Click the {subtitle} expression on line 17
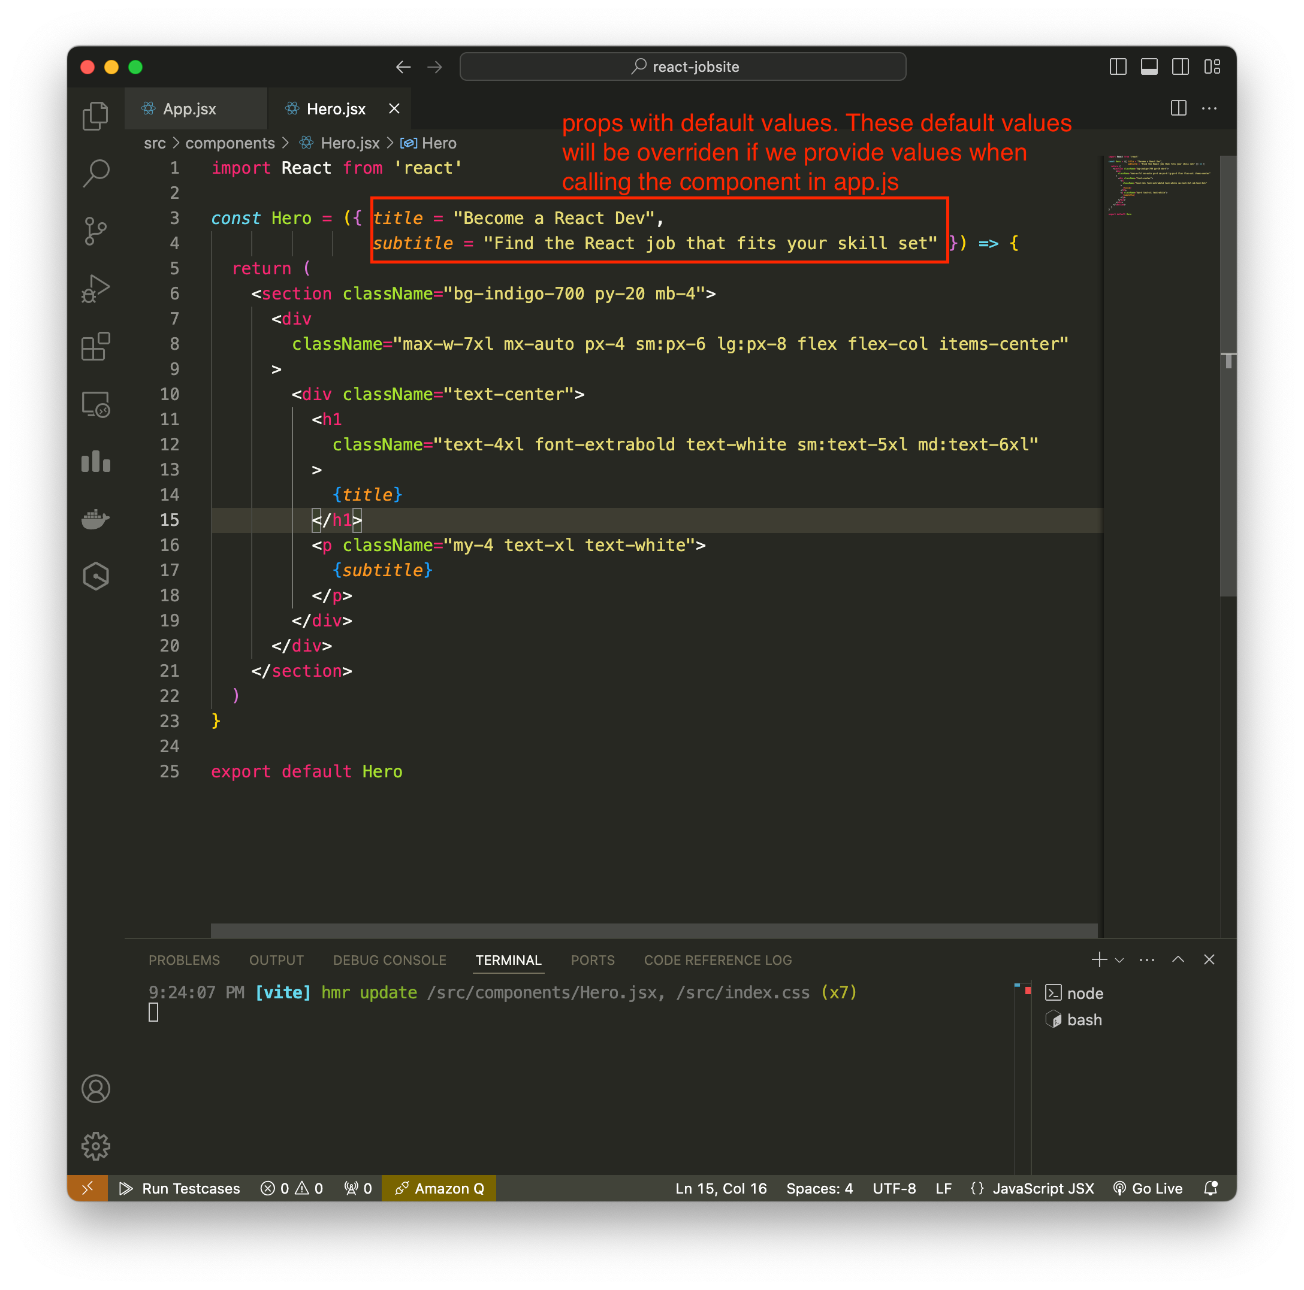The width and height of the screenshot is (1304, 1290). 382,570
